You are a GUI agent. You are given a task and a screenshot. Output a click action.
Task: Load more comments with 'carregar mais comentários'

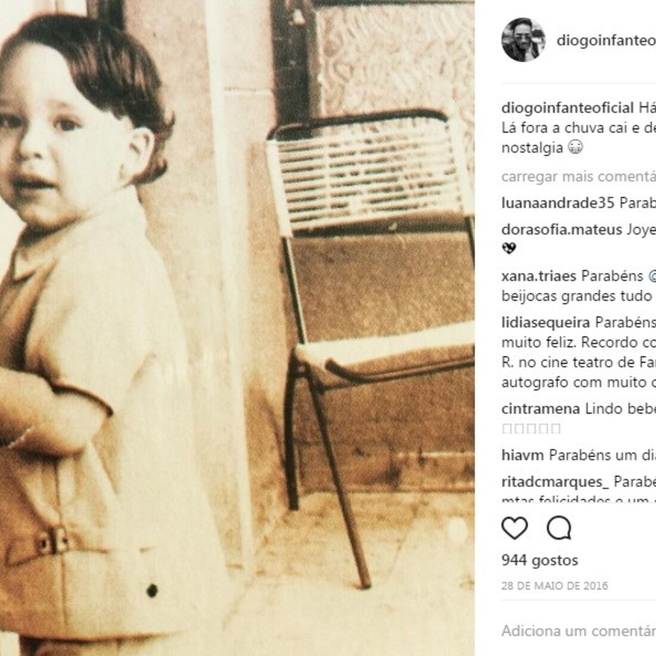[578, 177]
